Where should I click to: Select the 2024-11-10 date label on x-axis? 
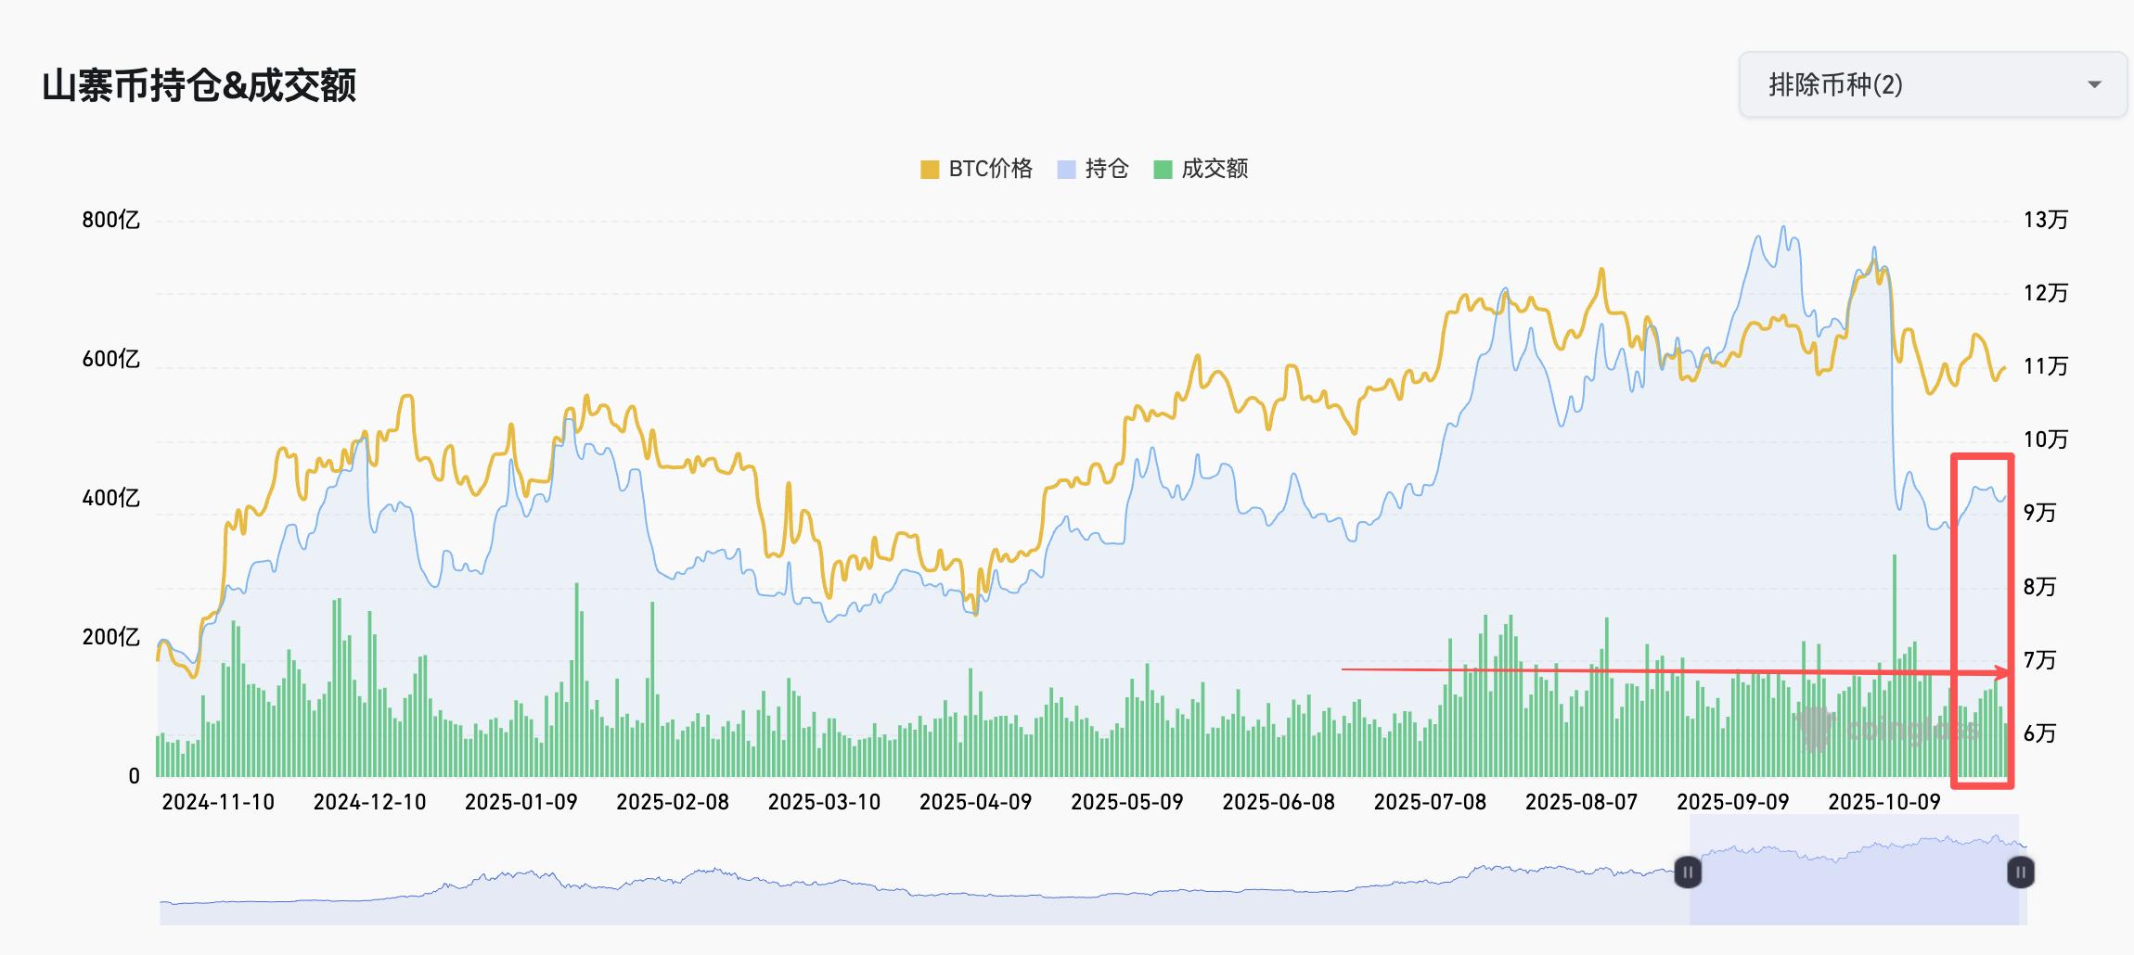pos(218,802)
